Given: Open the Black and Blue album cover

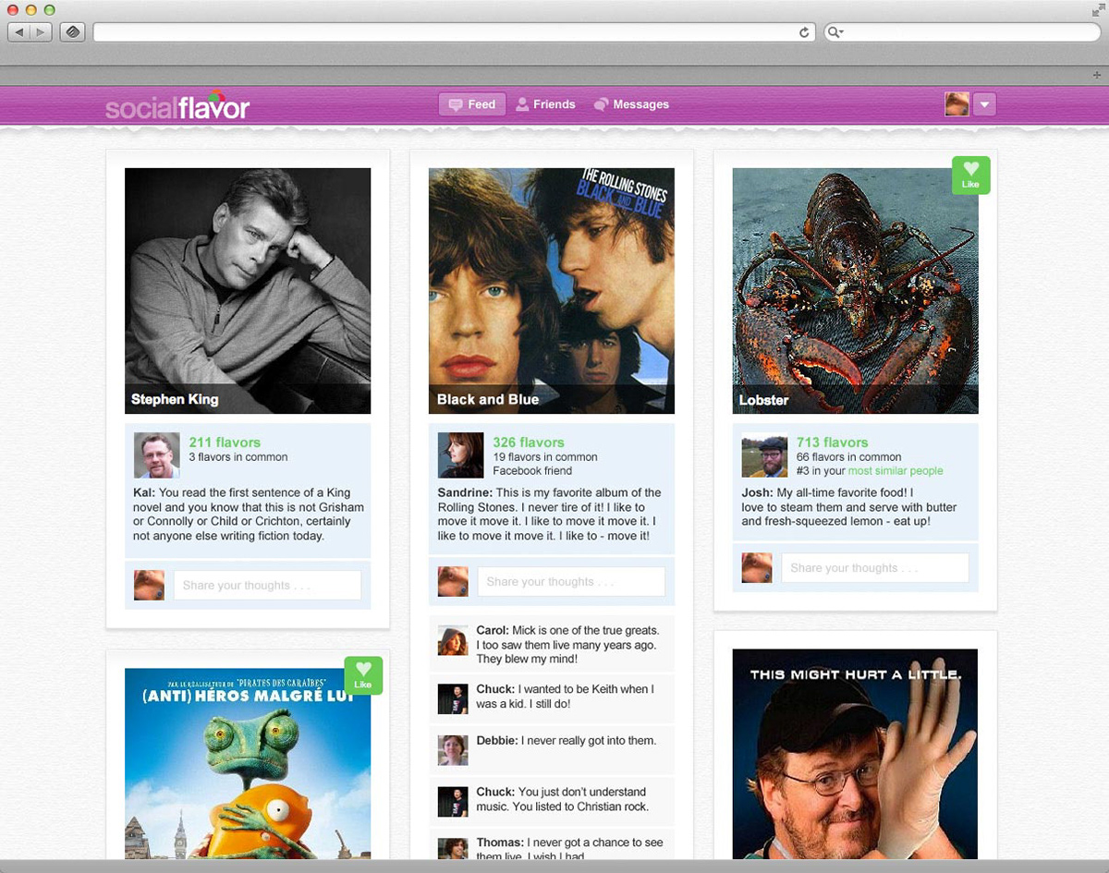Looking at the screenshot, I should (x=552, y=290).
